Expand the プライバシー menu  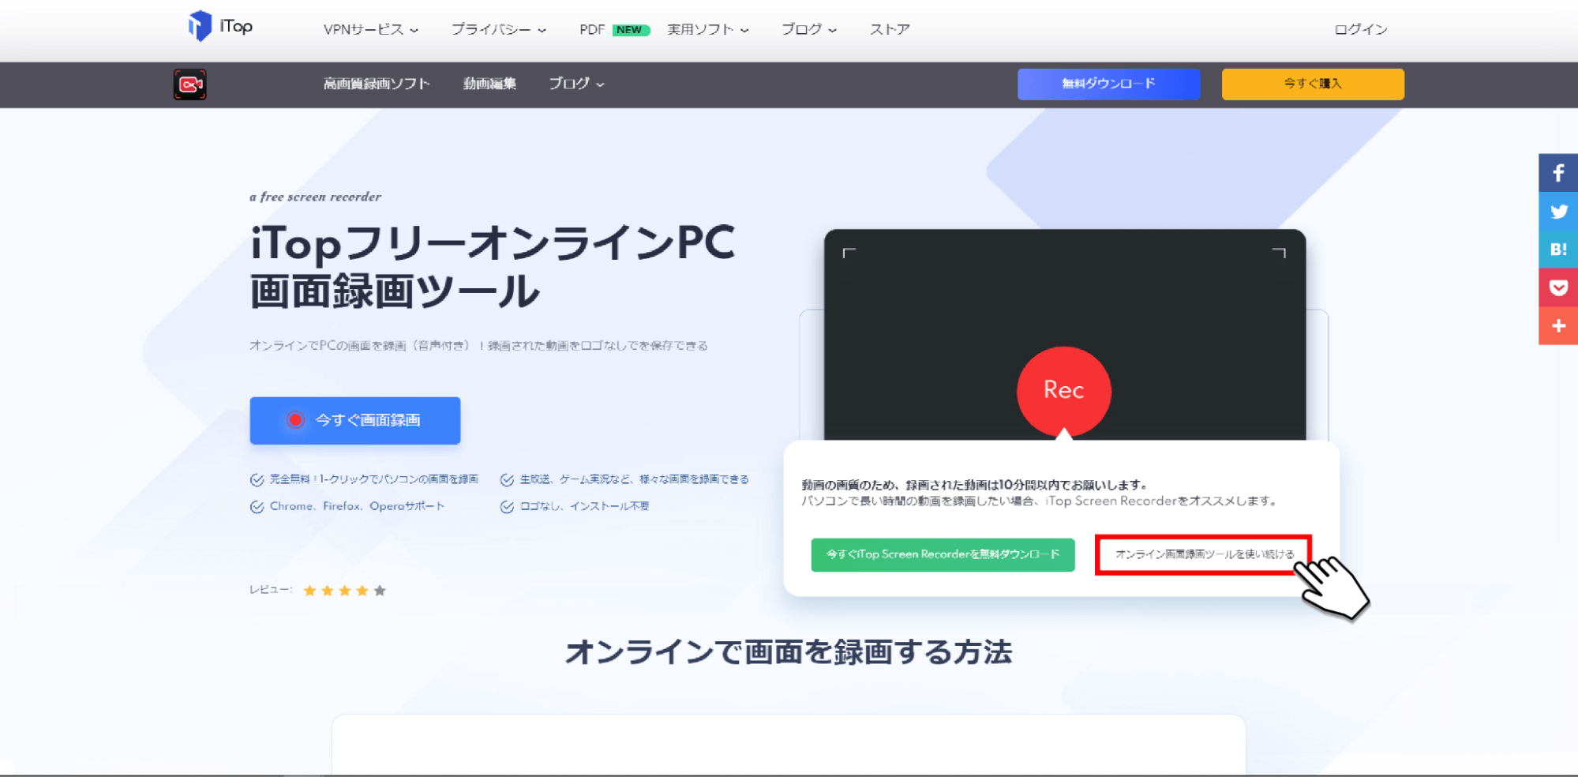tap(498, 29)
